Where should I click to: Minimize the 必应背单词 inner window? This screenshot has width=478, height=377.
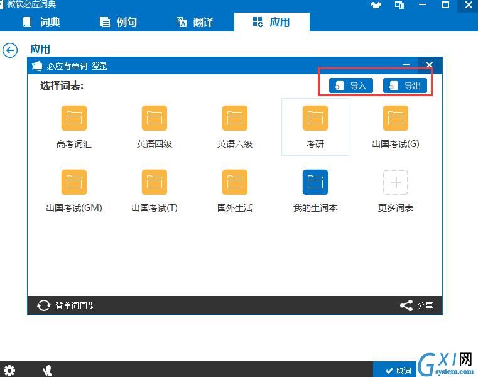406,65
